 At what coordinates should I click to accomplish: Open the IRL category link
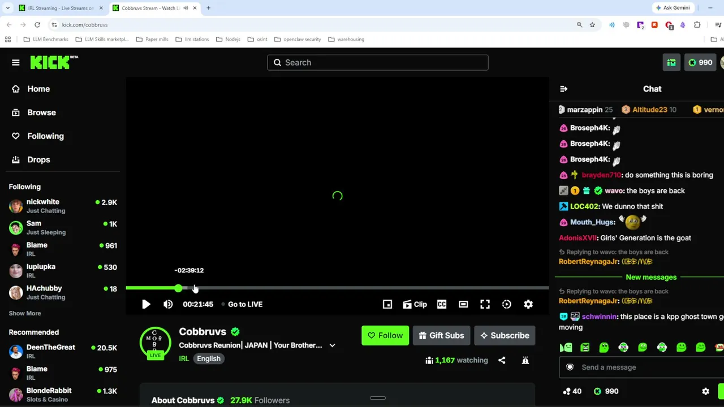184,358
